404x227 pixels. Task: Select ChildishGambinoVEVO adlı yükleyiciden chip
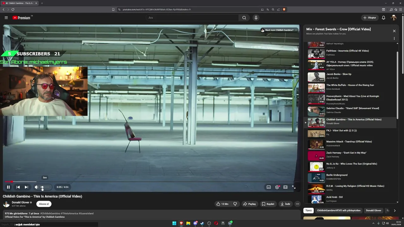point(339,210)
